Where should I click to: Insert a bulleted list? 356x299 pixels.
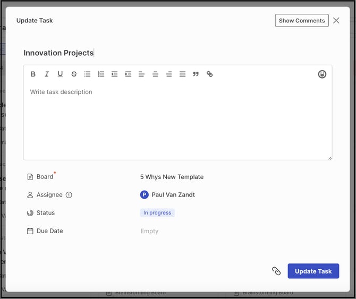tap(87, 74)
